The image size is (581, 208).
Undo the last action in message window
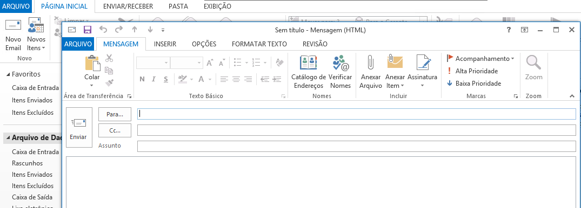coord(103,30)
